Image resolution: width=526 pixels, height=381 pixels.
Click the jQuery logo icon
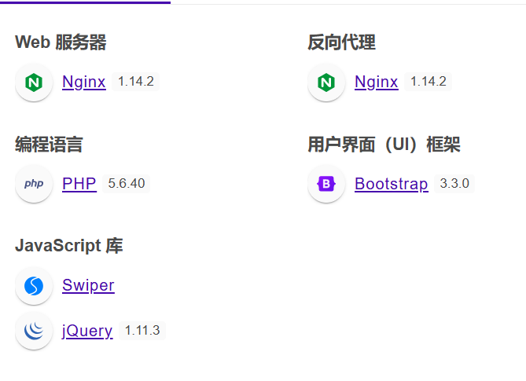coord(34,331)
